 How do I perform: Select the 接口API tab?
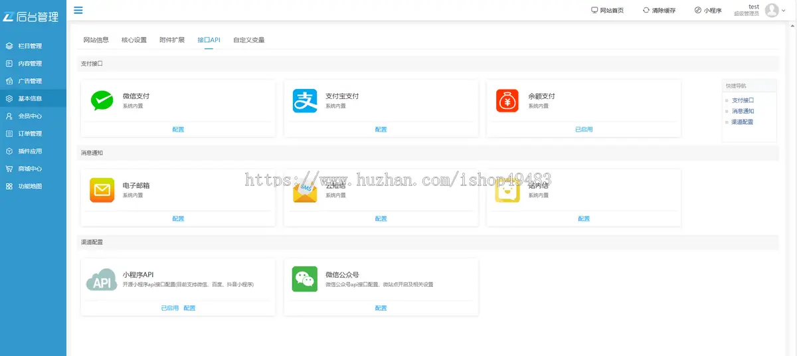click(x=209, y=40)
